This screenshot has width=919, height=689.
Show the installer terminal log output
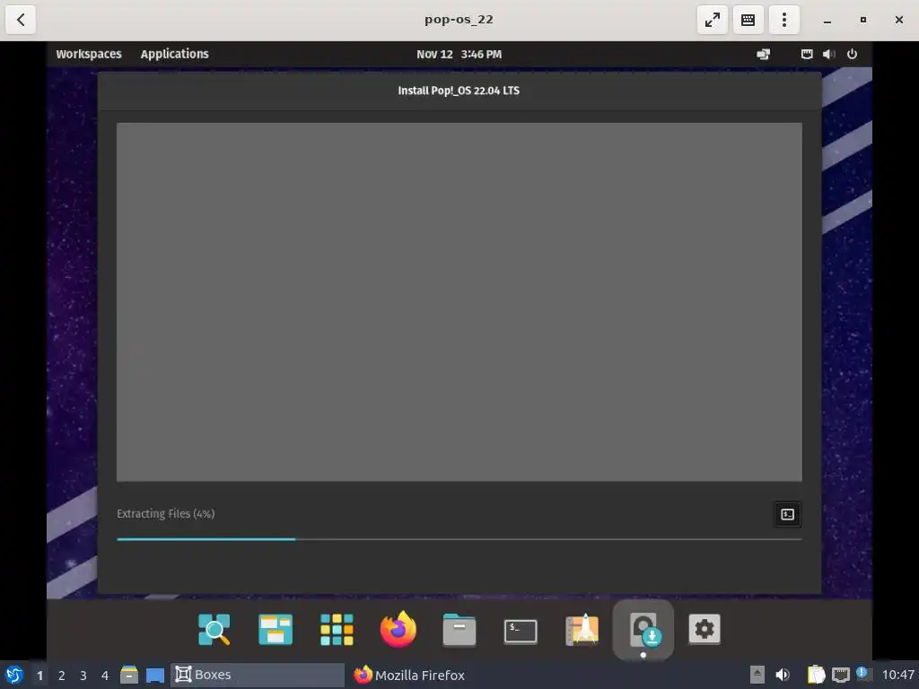[x=787, y=514]
